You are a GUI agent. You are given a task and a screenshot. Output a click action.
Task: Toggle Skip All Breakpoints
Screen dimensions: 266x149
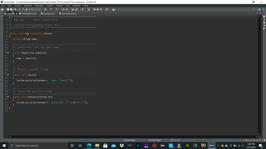coord(19,10)
